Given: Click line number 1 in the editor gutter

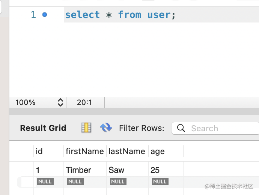Looking at the screenshot, I should click(33, 15).
